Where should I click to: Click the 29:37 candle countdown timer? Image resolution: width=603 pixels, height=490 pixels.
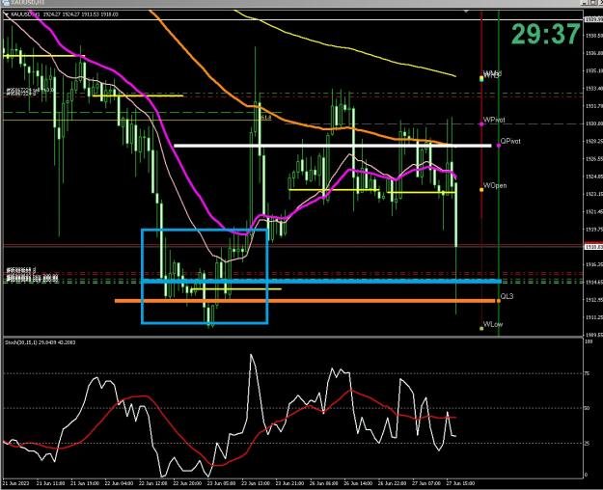(546, 34)
